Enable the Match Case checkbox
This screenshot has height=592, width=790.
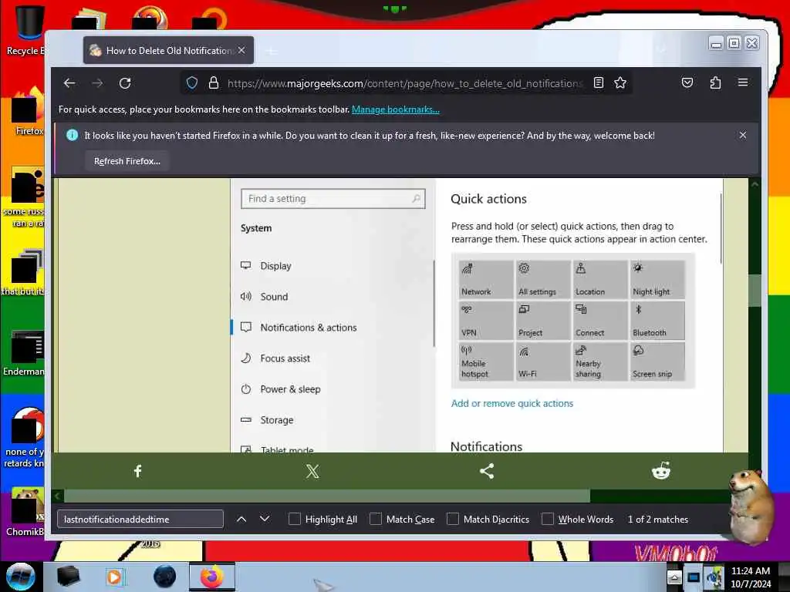tap(376, 519)
